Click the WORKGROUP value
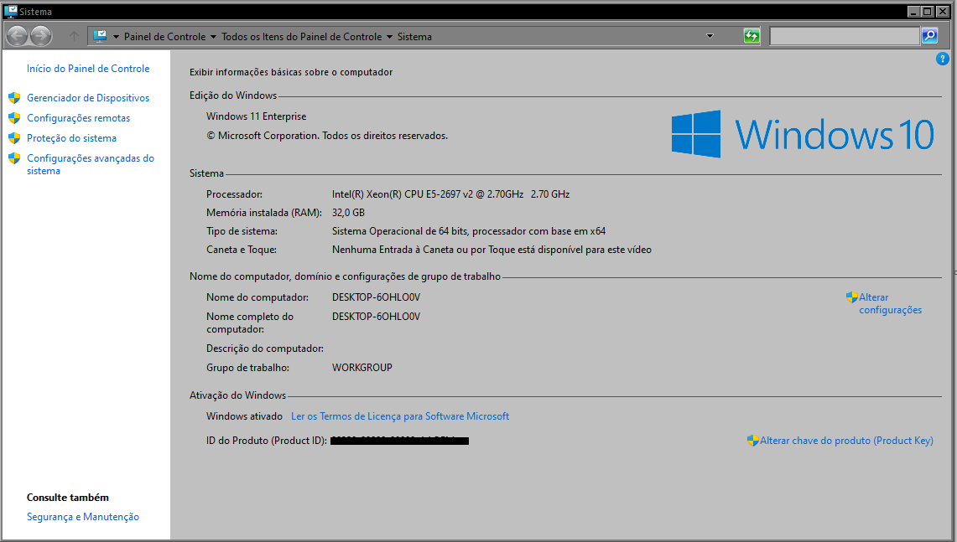Viewport: 957px width, 542px height. (x=362, y=367)
